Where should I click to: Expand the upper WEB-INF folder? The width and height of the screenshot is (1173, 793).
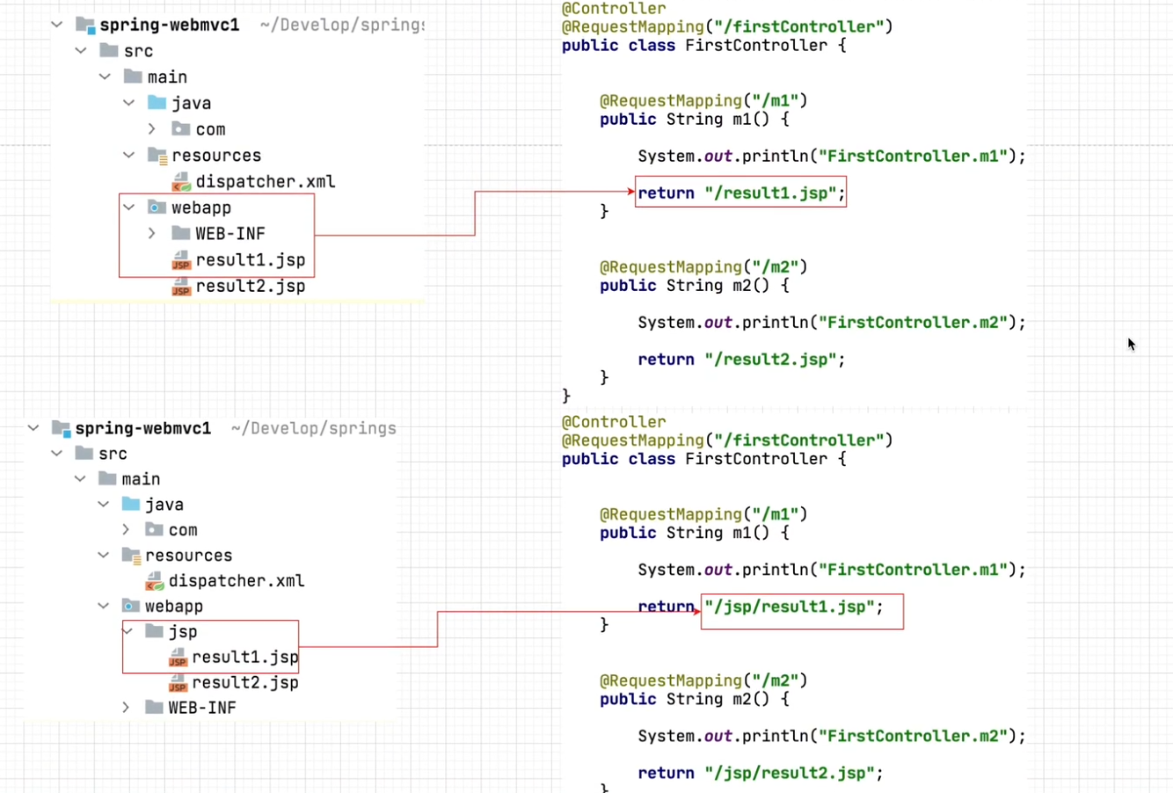[152, 234]
